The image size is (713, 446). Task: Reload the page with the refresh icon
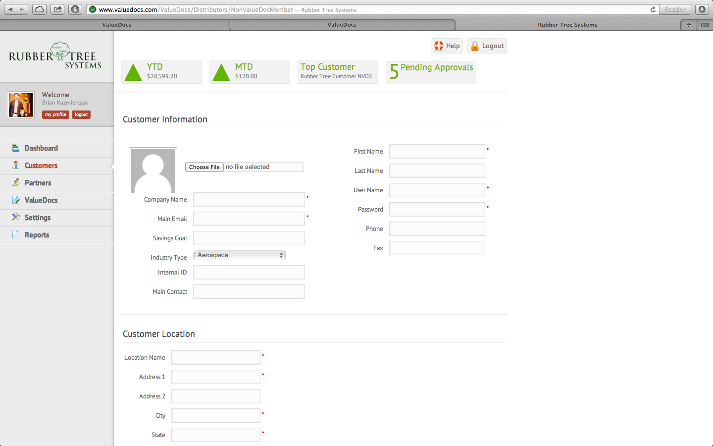tap(653, 9)
